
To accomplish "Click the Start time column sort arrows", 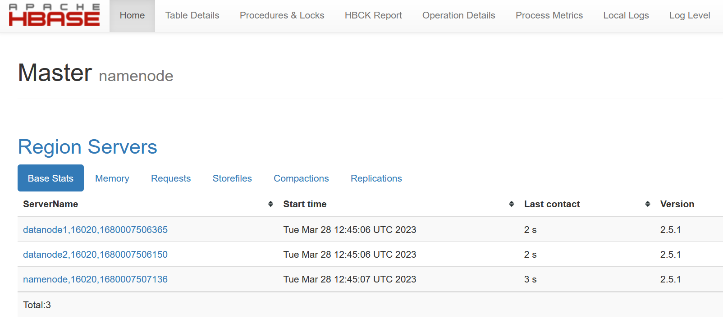I will tap(511, 204).
